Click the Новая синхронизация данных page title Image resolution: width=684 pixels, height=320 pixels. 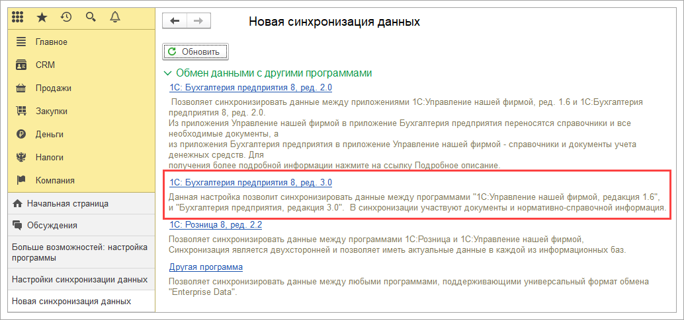pyautogui.click(x=335, y=21)
